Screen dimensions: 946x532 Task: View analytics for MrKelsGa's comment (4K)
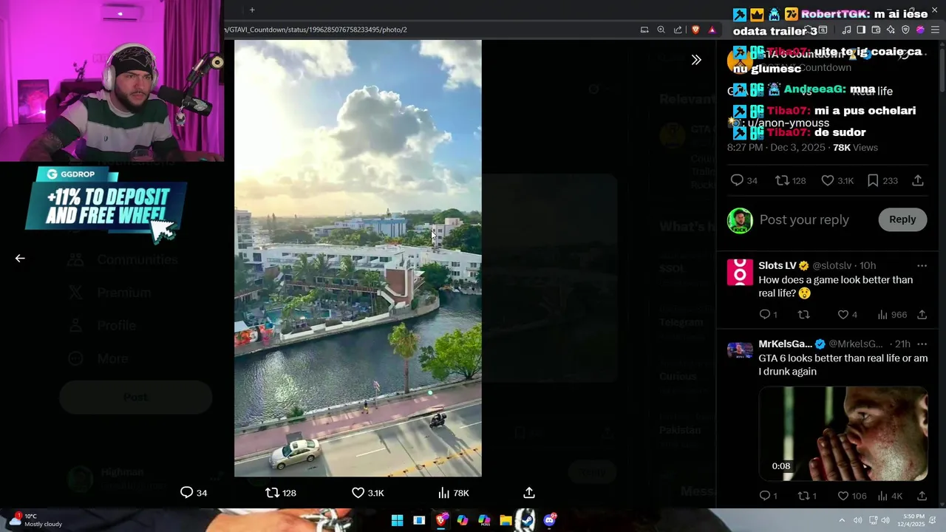(x=890, y=496)
